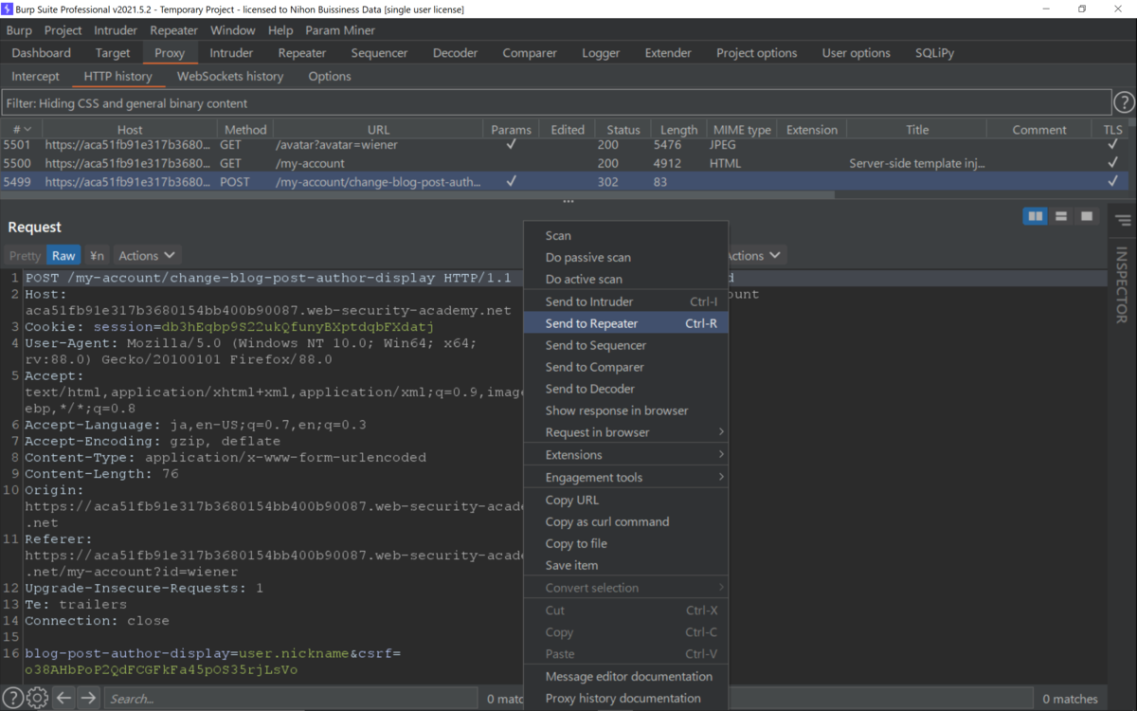This screenshot has height=711, width=1137.
Task: Open the Help menu
Action: pyautogui.click(x=280, y=30)
